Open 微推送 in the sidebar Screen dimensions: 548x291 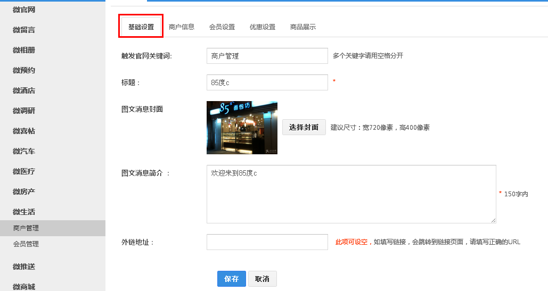point(24,267)
